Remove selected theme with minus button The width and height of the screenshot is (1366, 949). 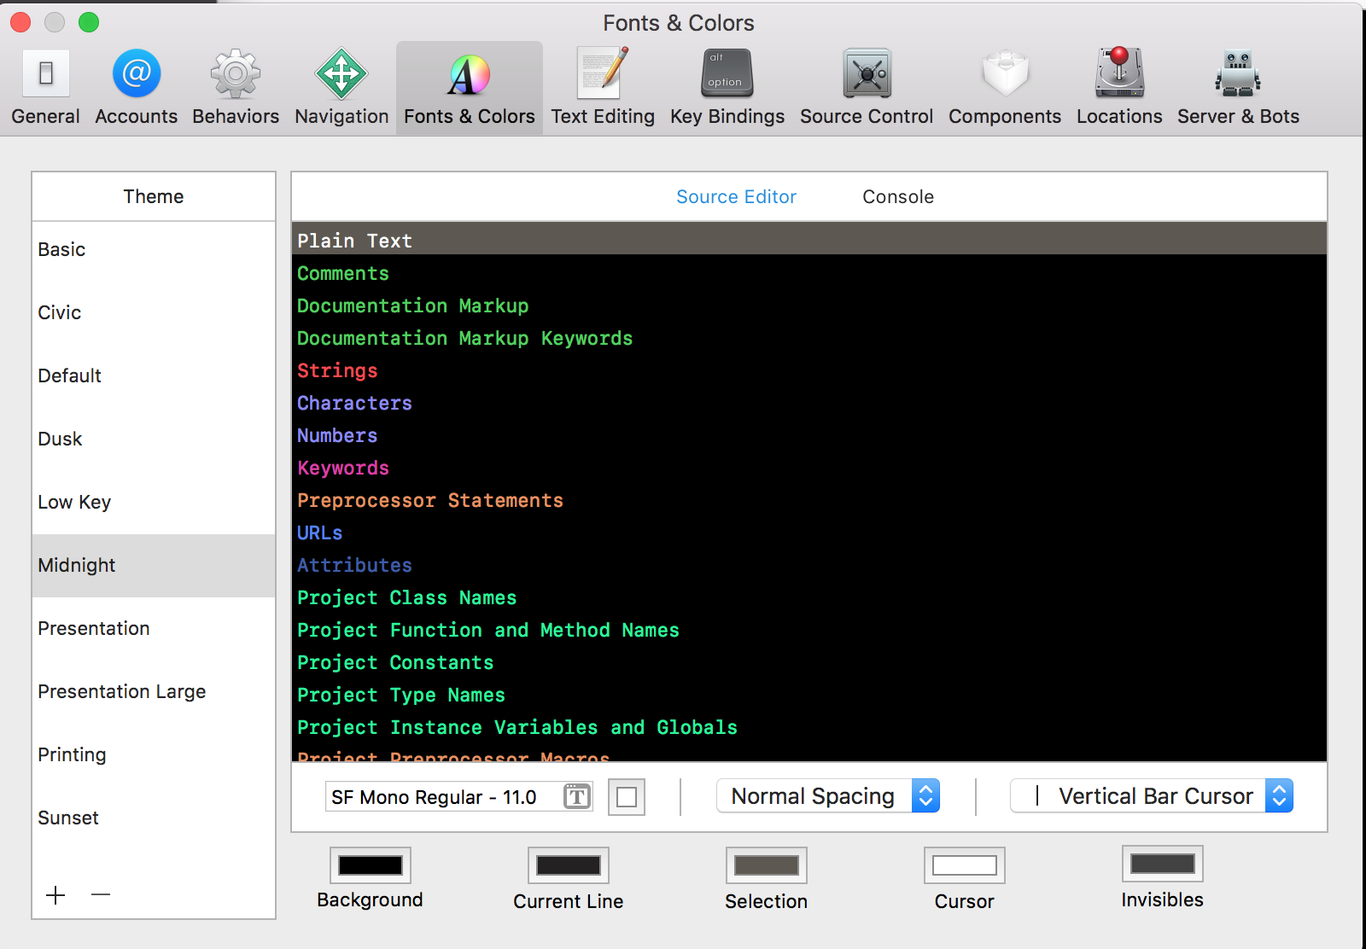pyautogui.click(x=100, y=895)
